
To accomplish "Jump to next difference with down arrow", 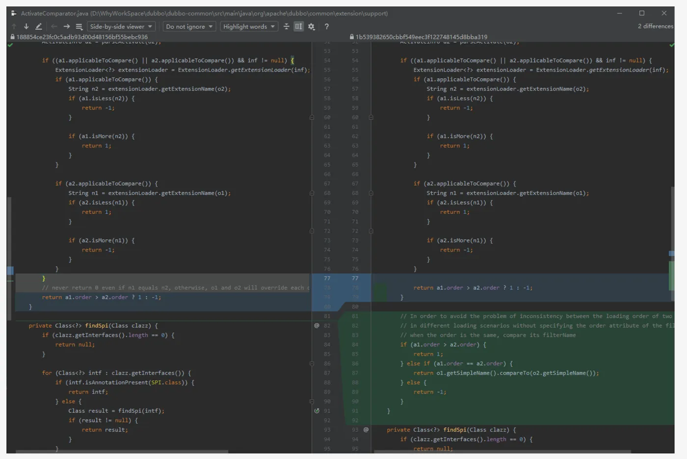I will pos(26,26).
